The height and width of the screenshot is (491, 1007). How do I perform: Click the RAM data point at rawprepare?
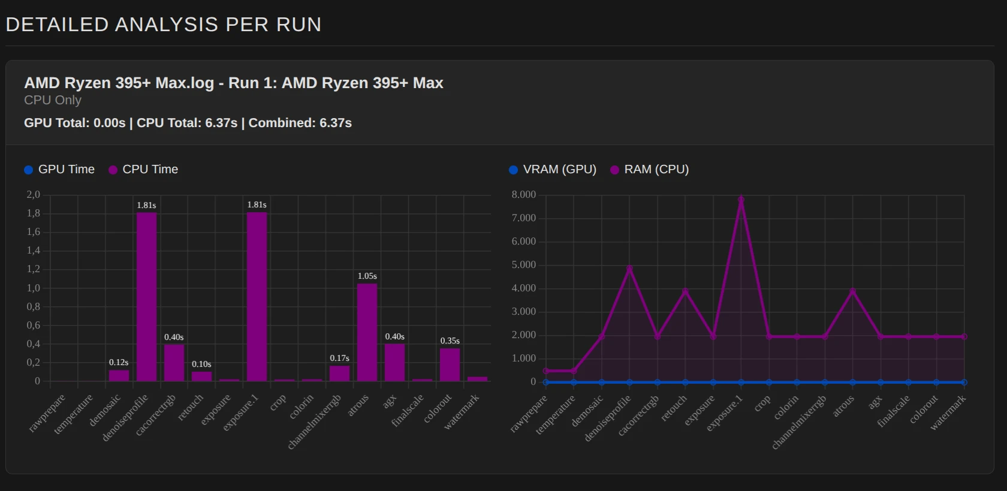click(x=545, y=371)
